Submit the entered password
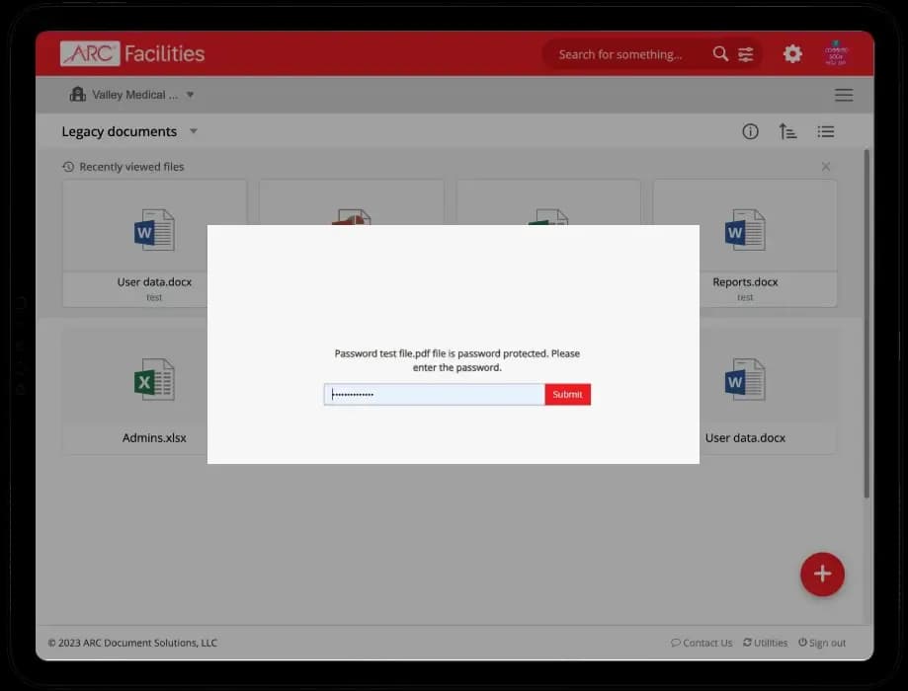The height and width of the screenshot is (691, 908). 567,394
